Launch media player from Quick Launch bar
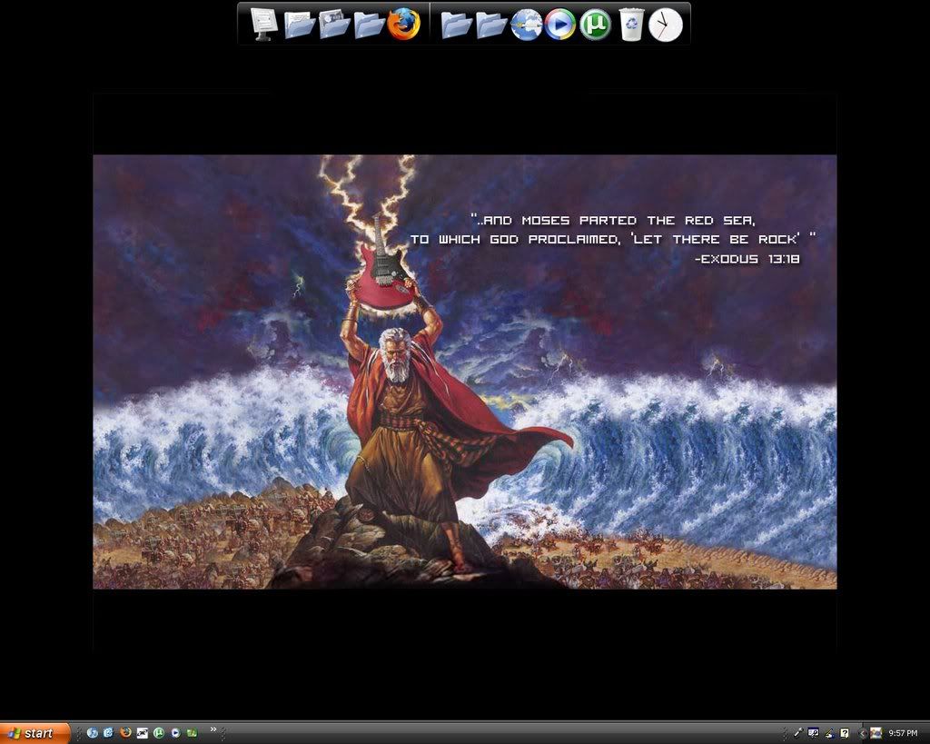The width and height of the screenshot is (930, 744). (175, 733)
